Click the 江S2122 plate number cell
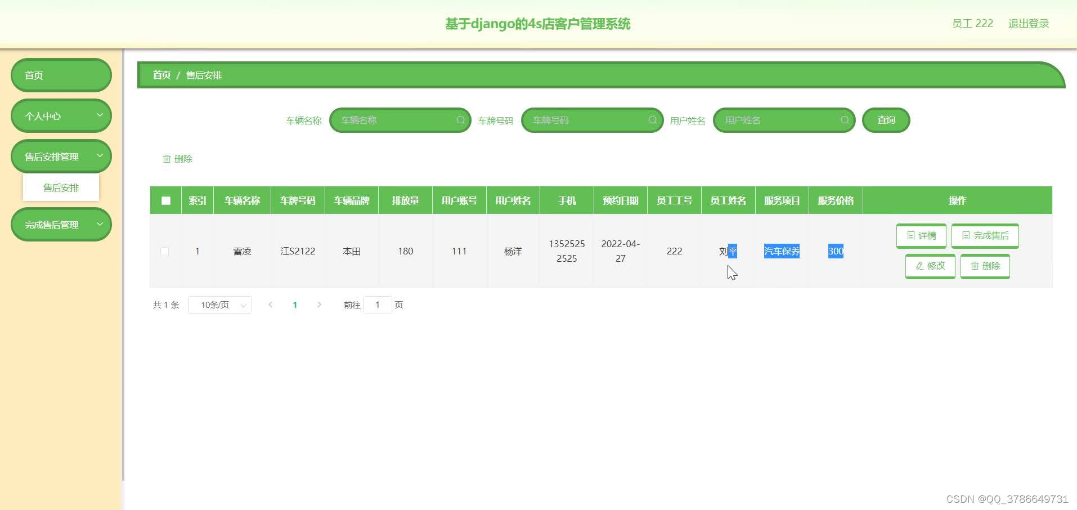Screen dimensions: 1077x510 click(298, 251)
